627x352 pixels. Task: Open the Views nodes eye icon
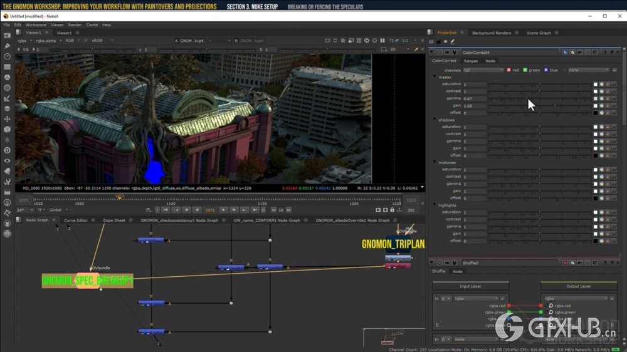tap(7, 160)
